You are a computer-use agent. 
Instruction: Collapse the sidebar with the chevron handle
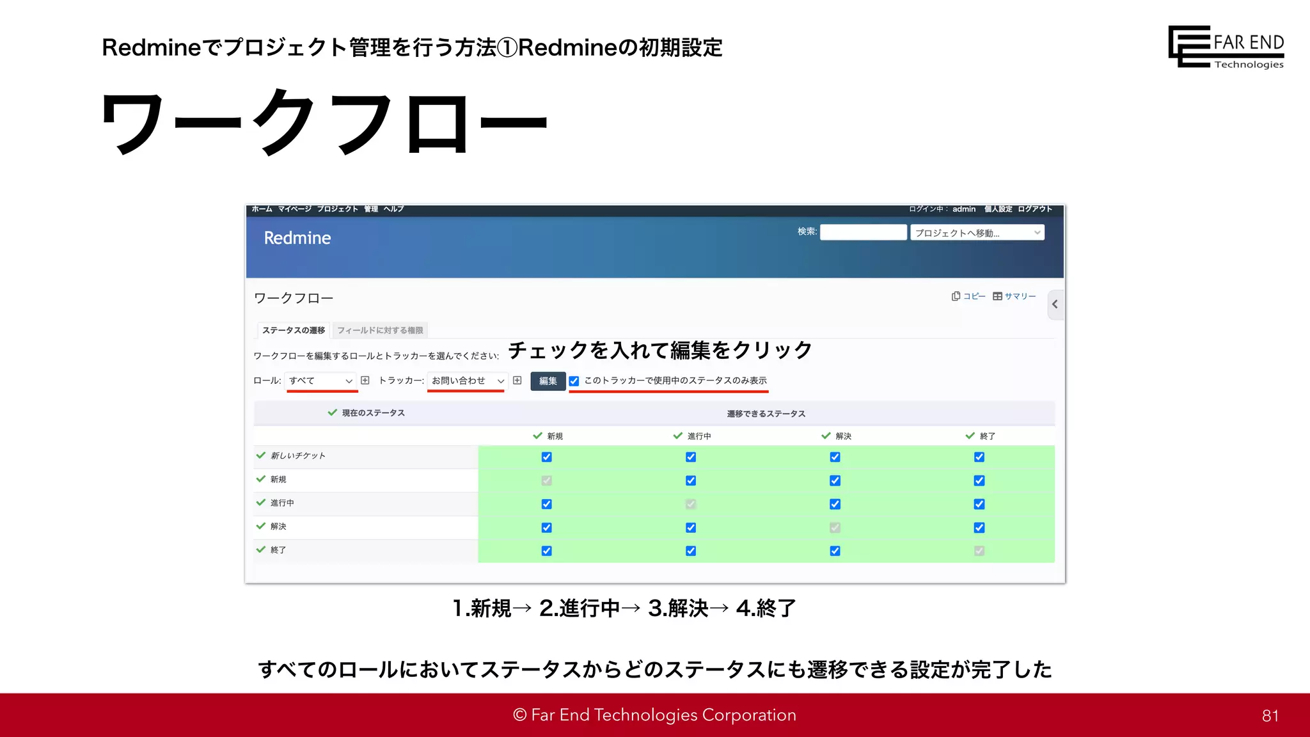coord(1055,305)
